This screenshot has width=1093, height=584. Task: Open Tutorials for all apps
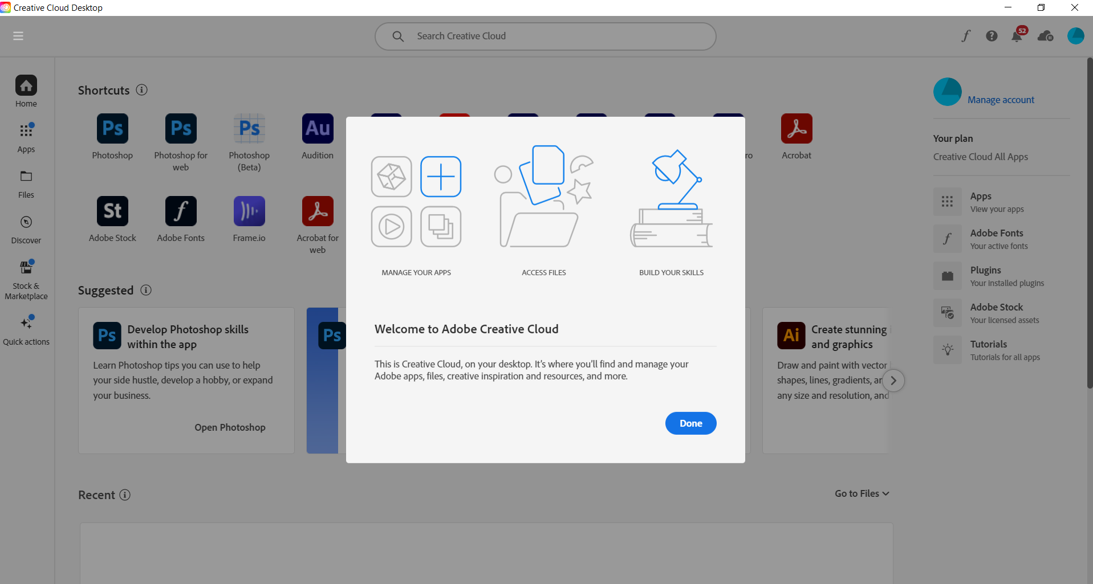pyautogui.click(x=1001, y=350)
